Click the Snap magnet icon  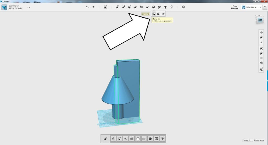[171, 7]
